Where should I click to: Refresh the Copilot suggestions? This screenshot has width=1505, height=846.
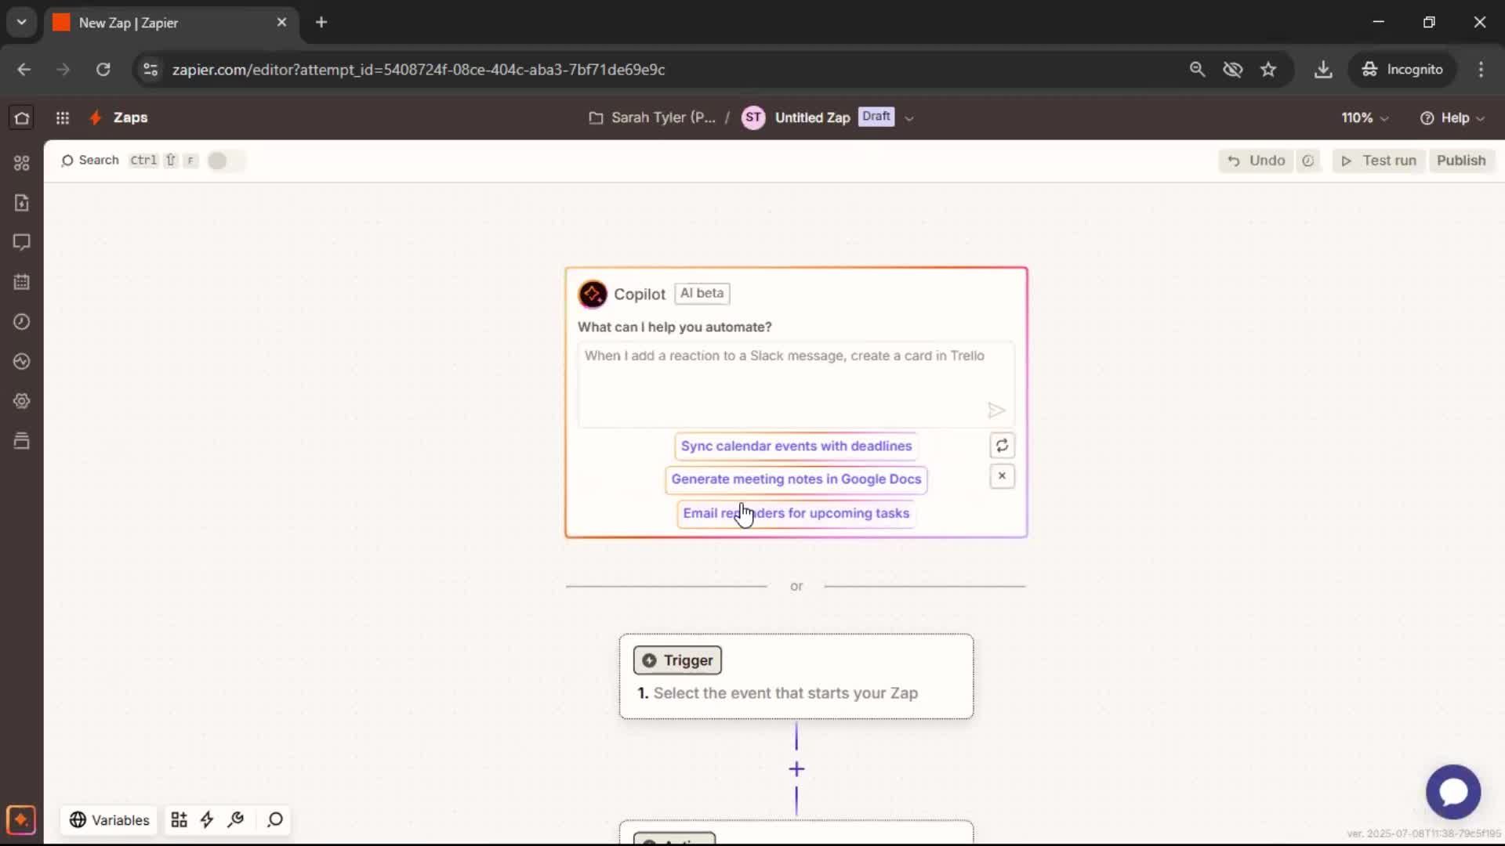1002,446
